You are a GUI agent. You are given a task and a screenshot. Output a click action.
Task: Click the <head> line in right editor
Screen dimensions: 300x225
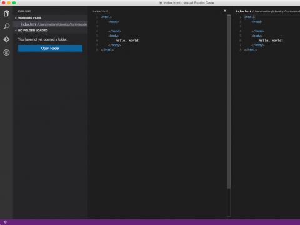click(257, 22)
